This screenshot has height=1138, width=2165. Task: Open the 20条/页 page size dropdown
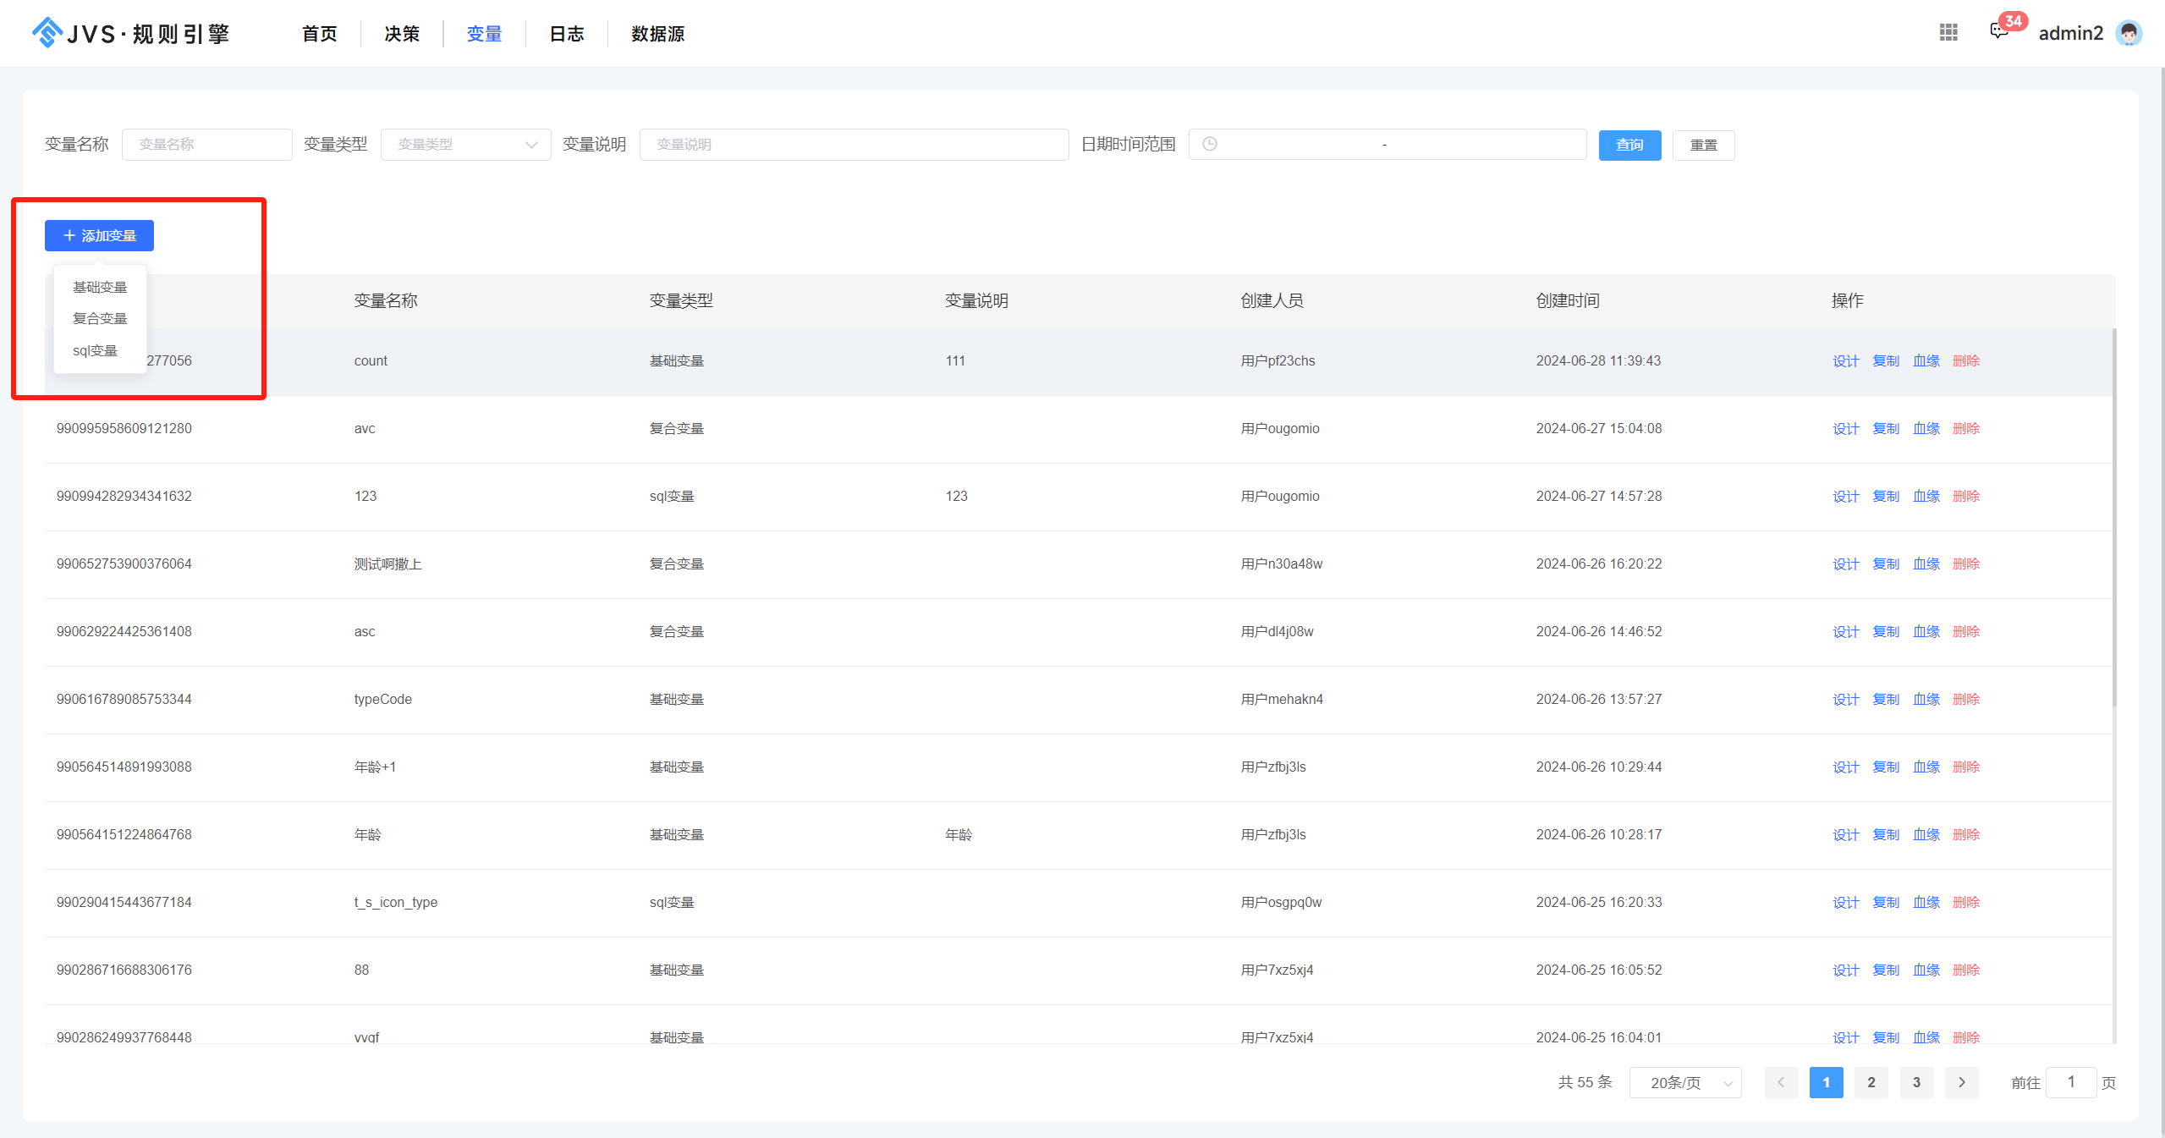click(x=1685, y=1082)
